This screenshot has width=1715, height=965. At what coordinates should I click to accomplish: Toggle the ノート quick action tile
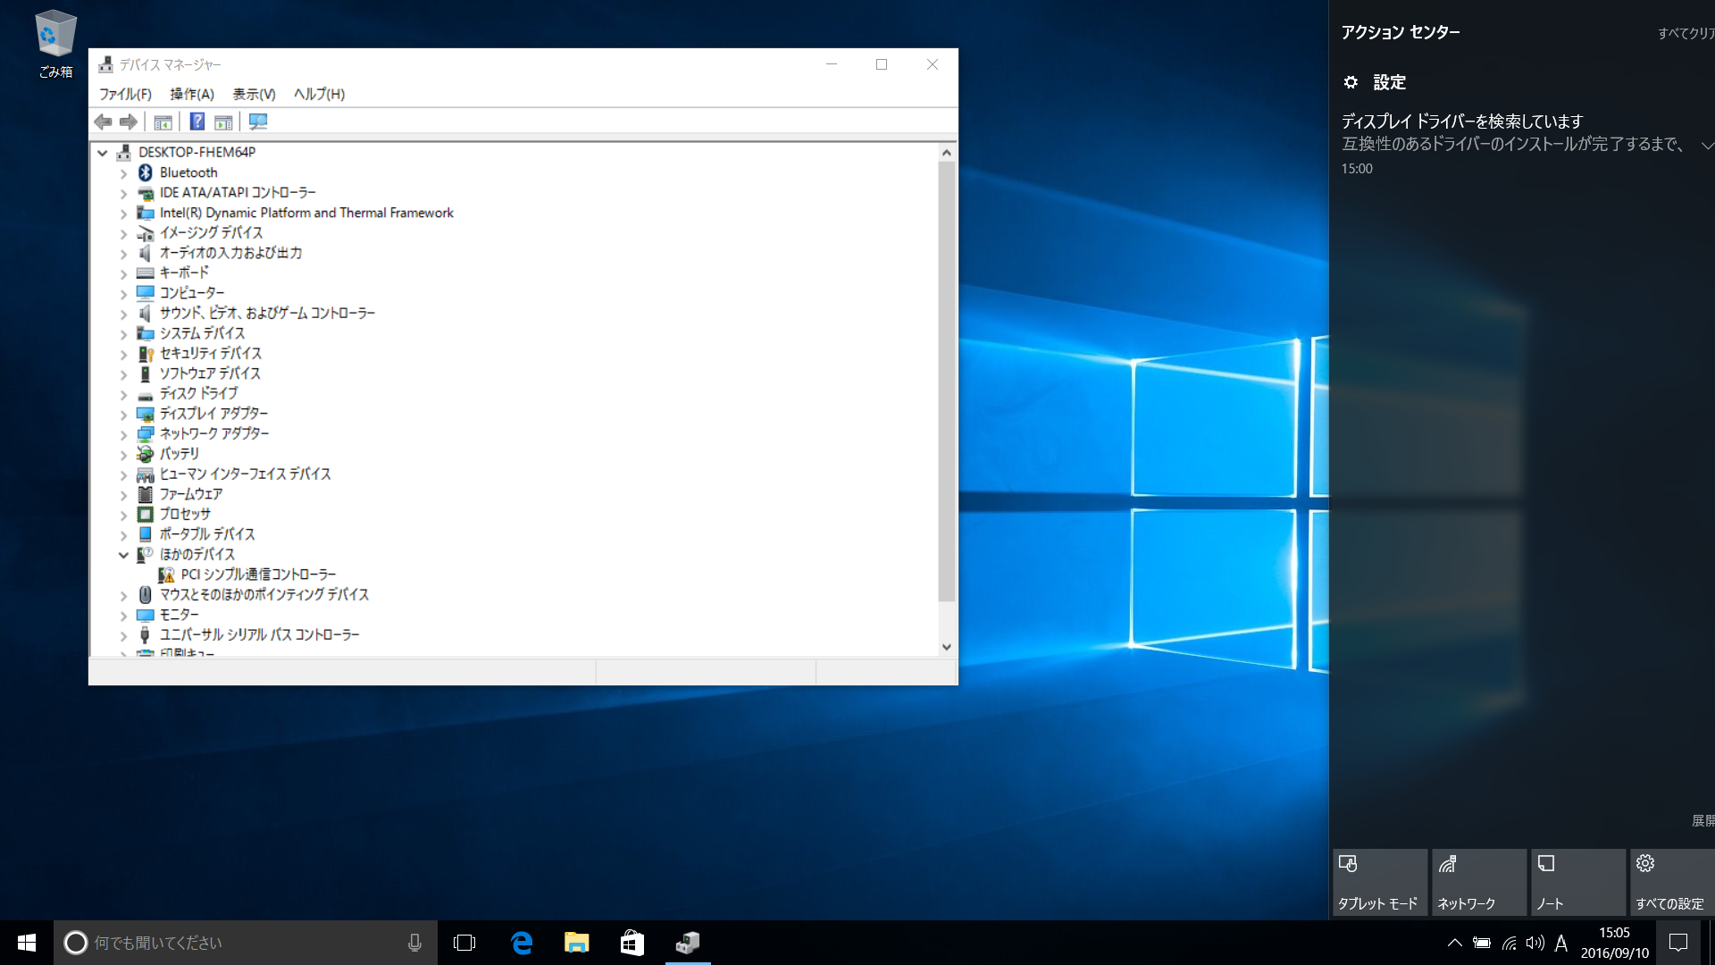point(1577,882)
